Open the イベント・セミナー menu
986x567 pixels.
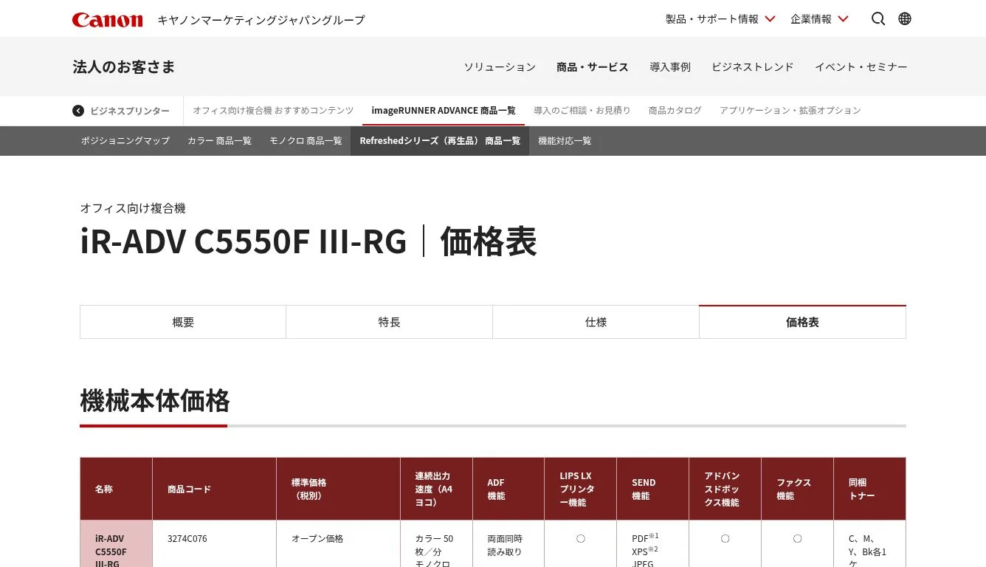[861, 67]
